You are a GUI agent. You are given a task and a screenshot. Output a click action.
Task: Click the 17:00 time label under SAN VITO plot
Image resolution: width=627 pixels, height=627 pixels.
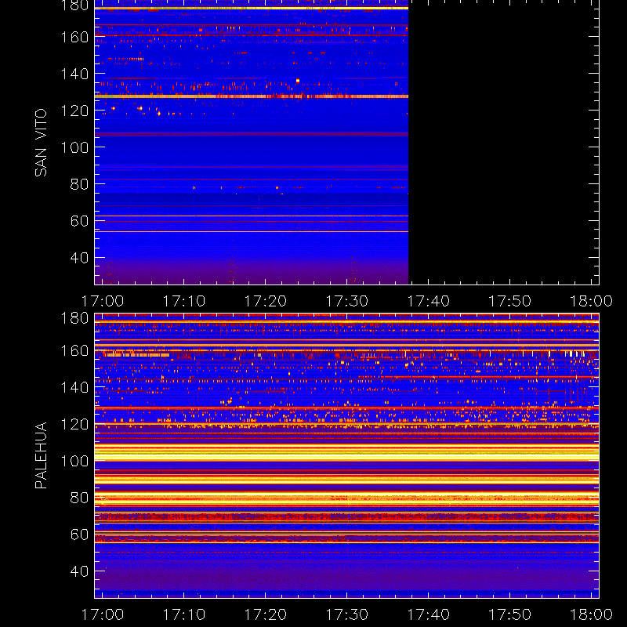pyautogui.click(x=103, y=301)
